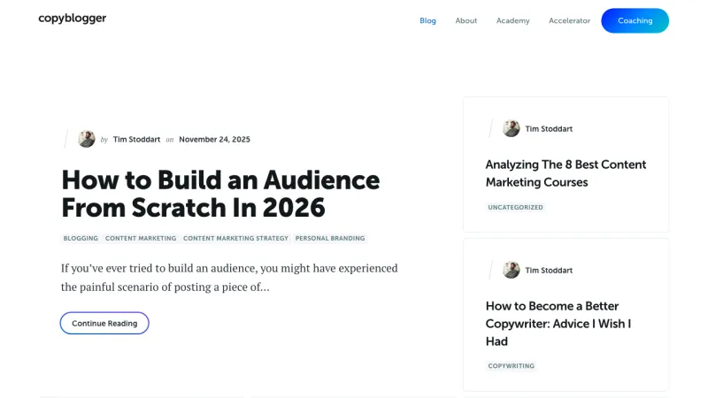Click the copyblogger logo
Image resolution: width=708 pixels, height=398 pixels.
[x=73, y=19]
